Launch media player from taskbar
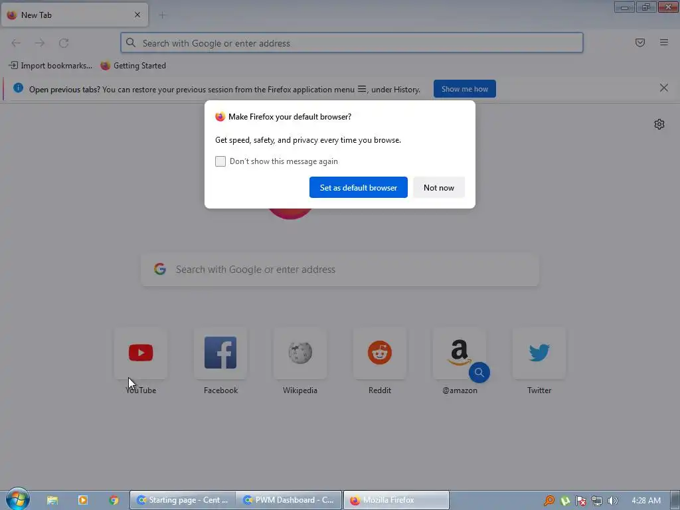The height and width of the screenshot is (510, 680). [x=83, y=500]
